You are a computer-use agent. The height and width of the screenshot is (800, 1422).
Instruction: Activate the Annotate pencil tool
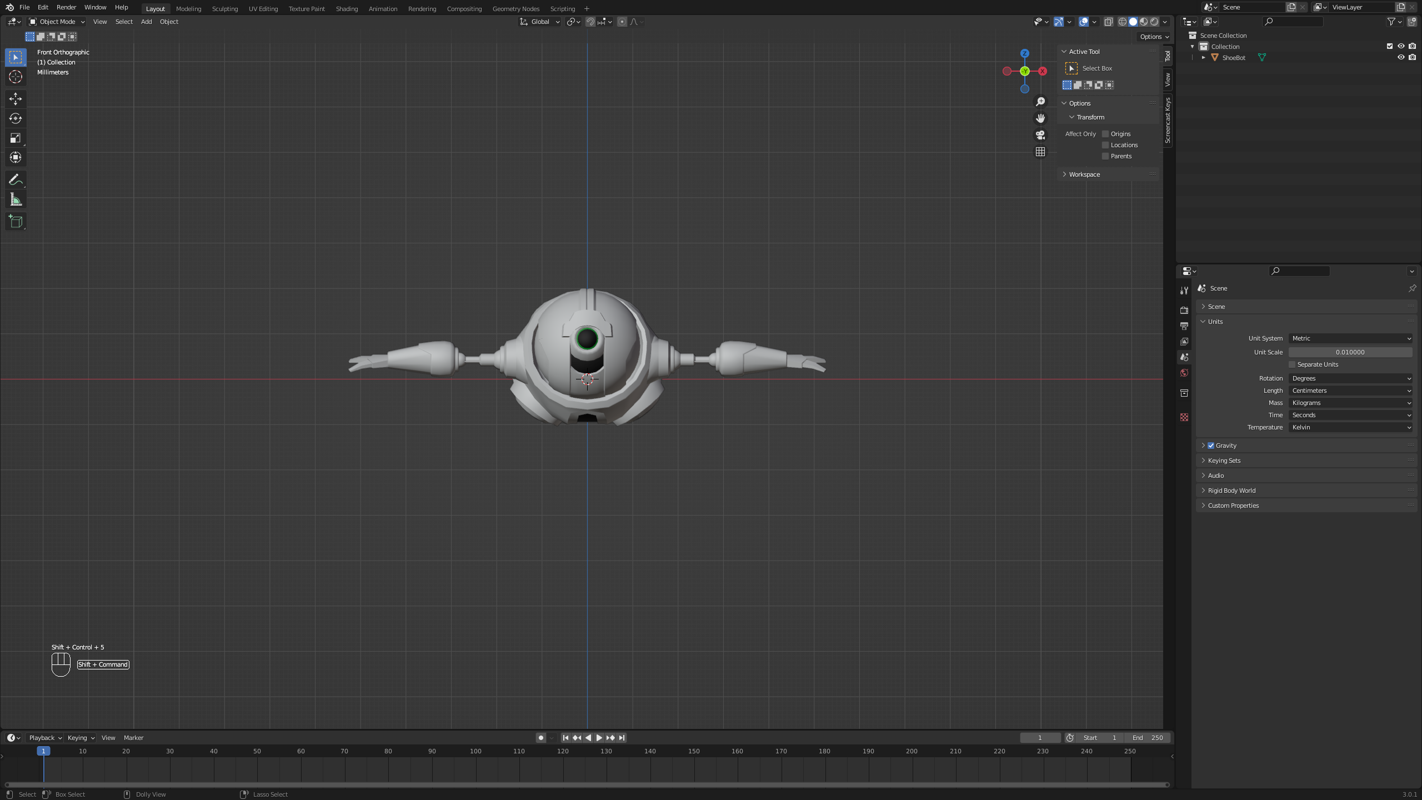(16, 179)
